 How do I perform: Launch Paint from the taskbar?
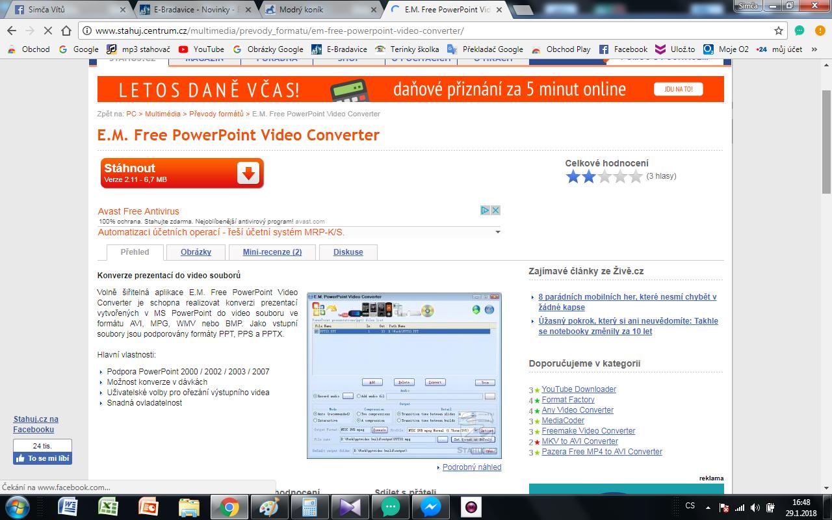pos(268,506)
